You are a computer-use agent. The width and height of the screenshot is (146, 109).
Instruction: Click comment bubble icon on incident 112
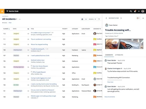51,33
